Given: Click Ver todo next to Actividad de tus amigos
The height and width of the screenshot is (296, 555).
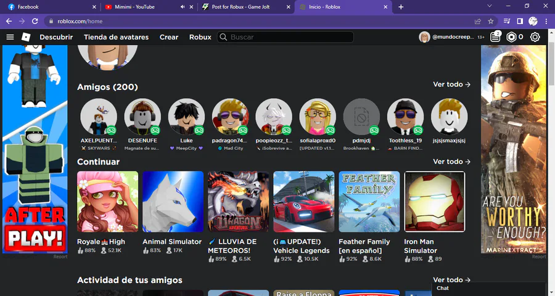Looking at the screenshot, I should pos(451,280).
